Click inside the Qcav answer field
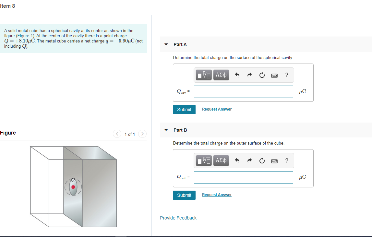The height and width of the screenshot is (237, 372). pos(243,91)
